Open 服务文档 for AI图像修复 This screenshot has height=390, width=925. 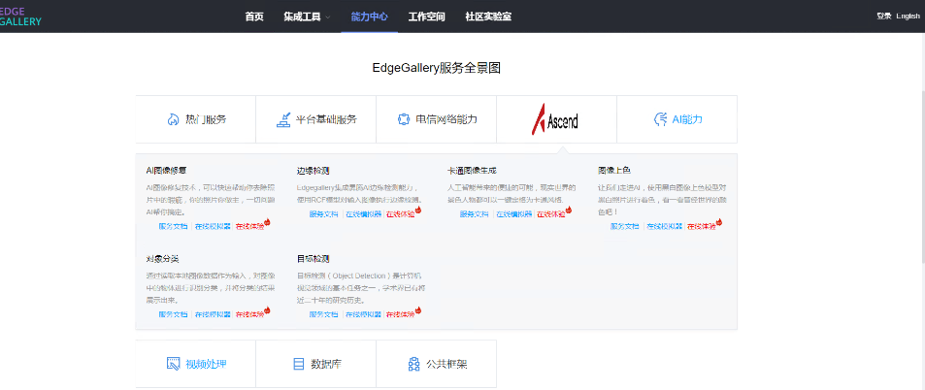pos(173,226)
